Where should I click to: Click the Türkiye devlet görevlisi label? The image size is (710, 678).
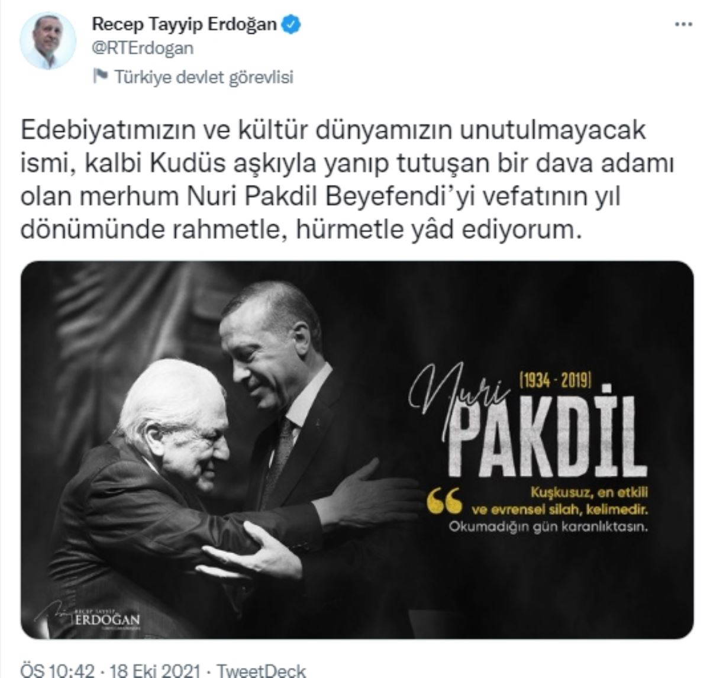point(204,77)
